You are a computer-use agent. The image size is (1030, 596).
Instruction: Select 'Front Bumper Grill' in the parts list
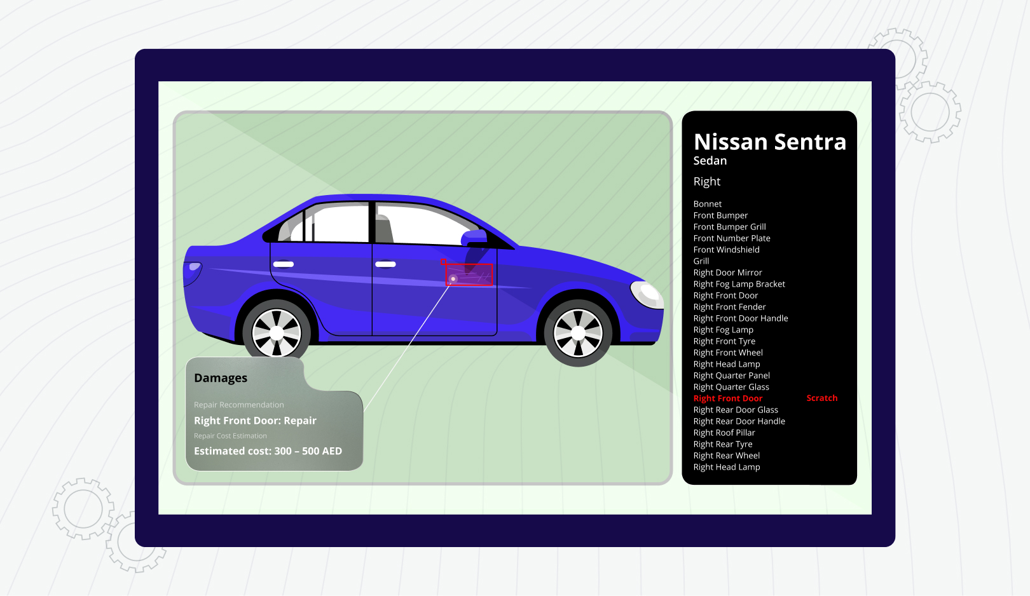click(x=729, y=227)
